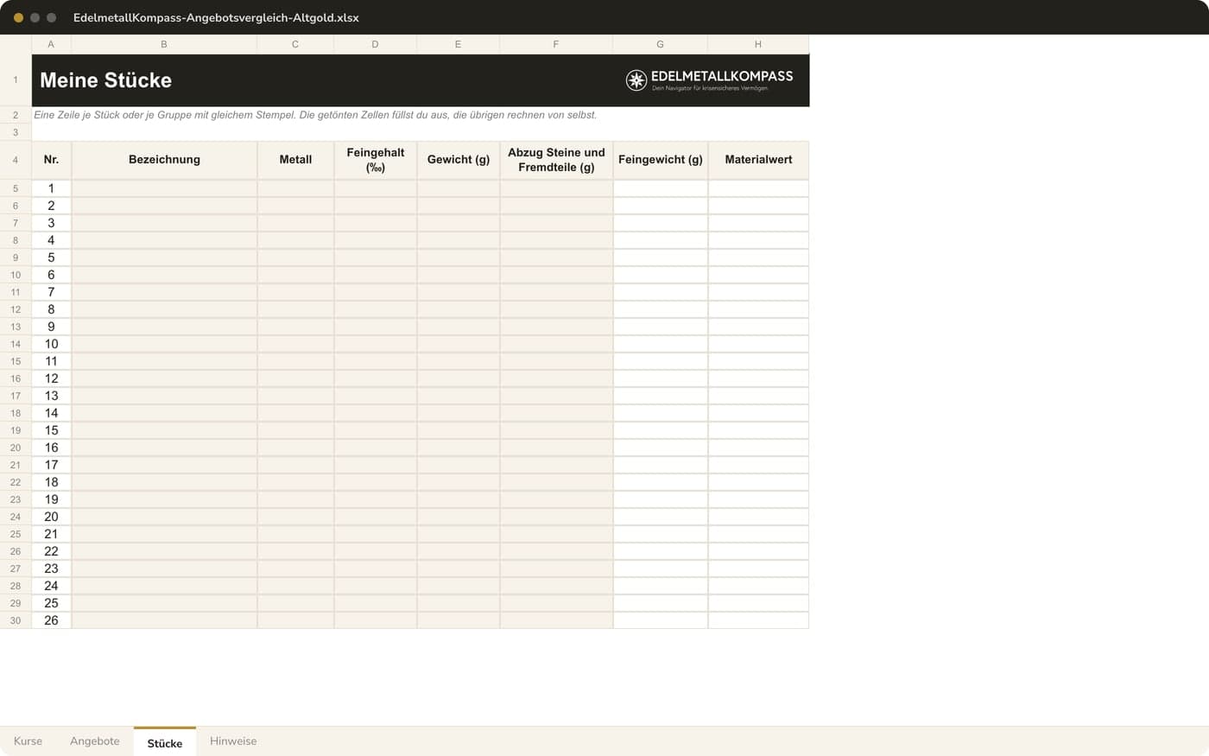Screen dimensions: 1209x756
Task: Select the Stücke sheet tab
Action: (165, 742)
